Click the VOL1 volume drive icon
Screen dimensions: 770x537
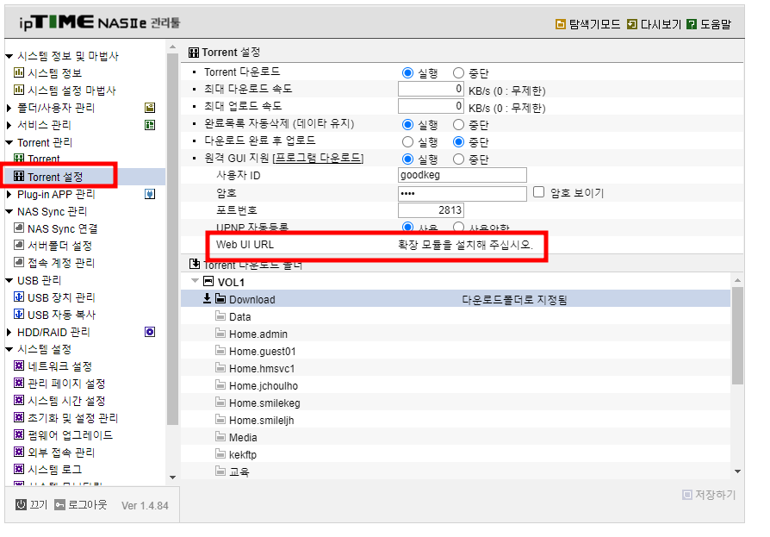coord(208,282)
